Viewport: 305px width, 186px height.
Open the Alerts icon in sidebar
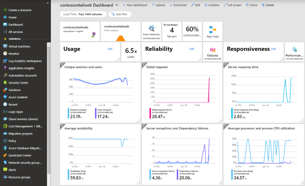pyautogui.click(x=5, y=170)
